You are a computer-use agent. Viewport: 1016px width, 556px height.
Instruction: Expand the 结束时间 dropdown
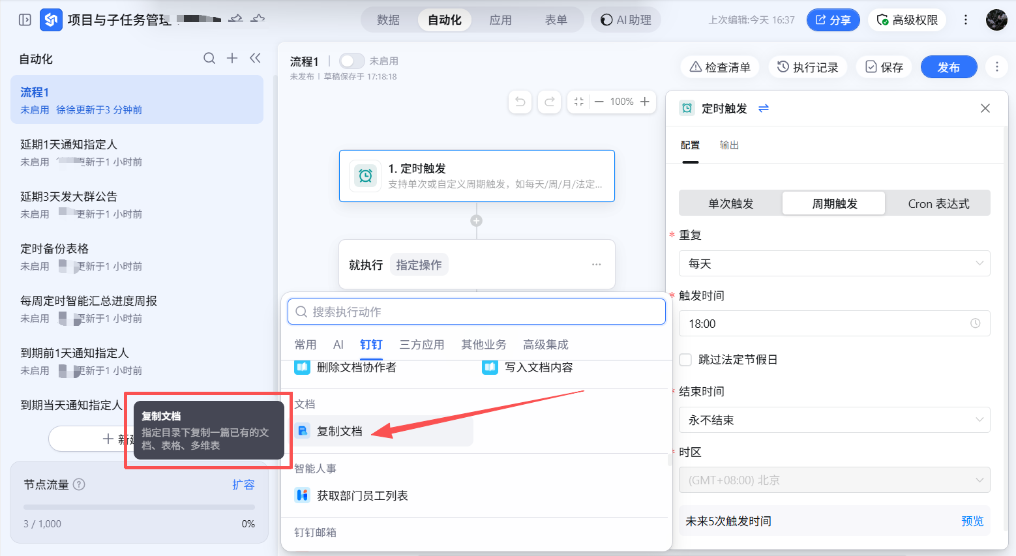point(834,420)
